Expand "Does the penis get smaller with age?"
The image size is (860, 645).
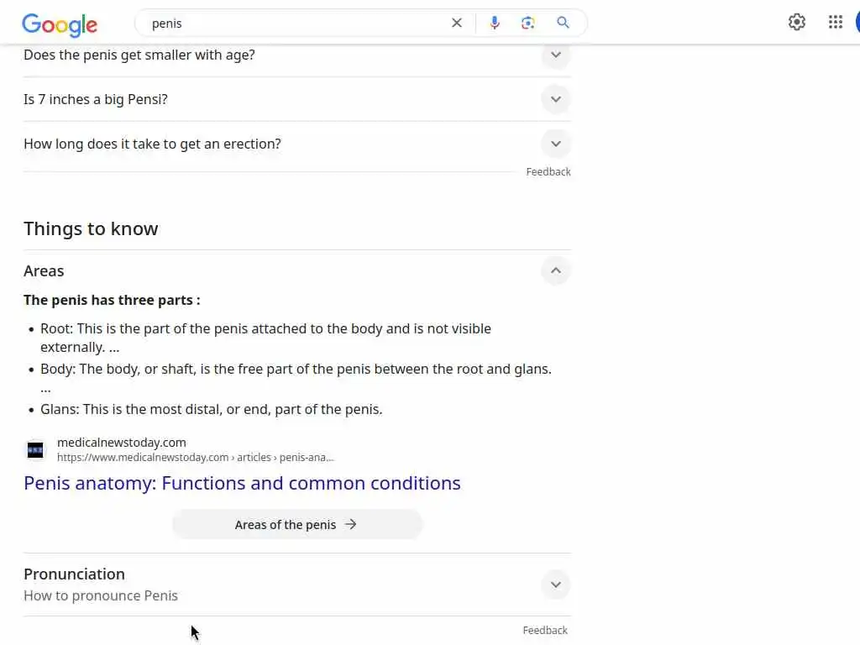pos(555,55)
